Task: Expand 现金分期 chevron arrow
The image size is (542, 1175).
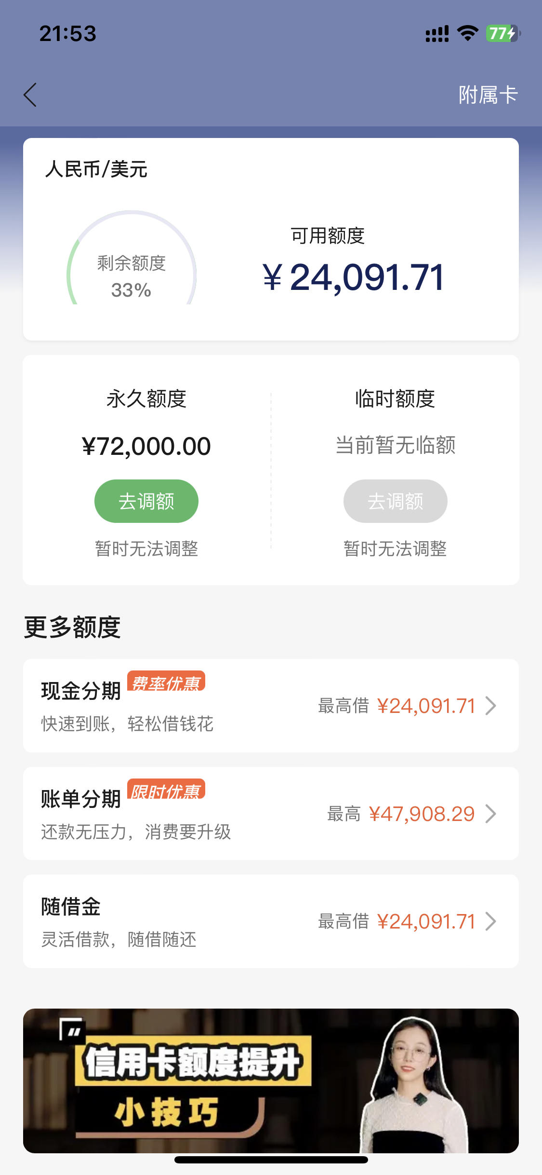Action: pyautogui.click(x=490, y=706)
